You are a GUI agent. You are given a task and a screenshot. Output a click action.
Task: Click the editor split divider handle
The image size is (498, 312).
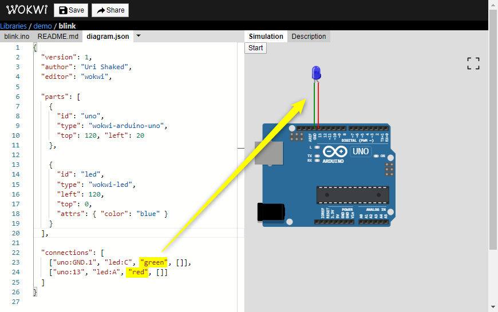(x=241, y=148)
